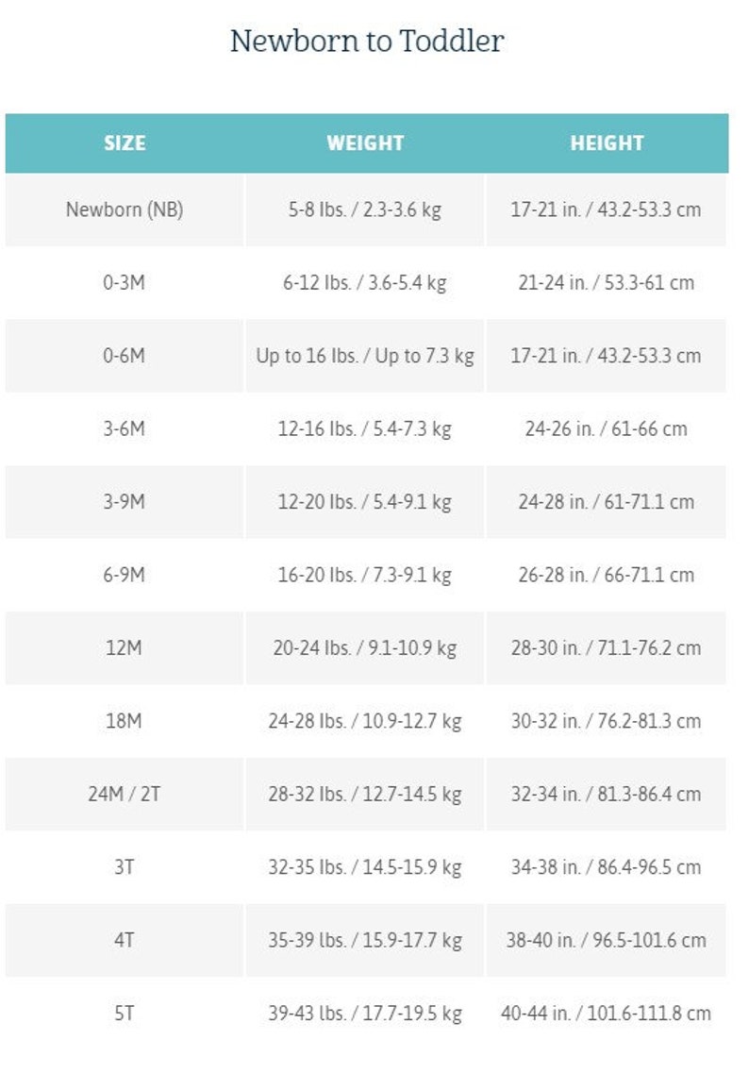Screen dimensions: 749x1073
Task: Click the 20-24 lbs. weight cell
Action: point(364,648)
